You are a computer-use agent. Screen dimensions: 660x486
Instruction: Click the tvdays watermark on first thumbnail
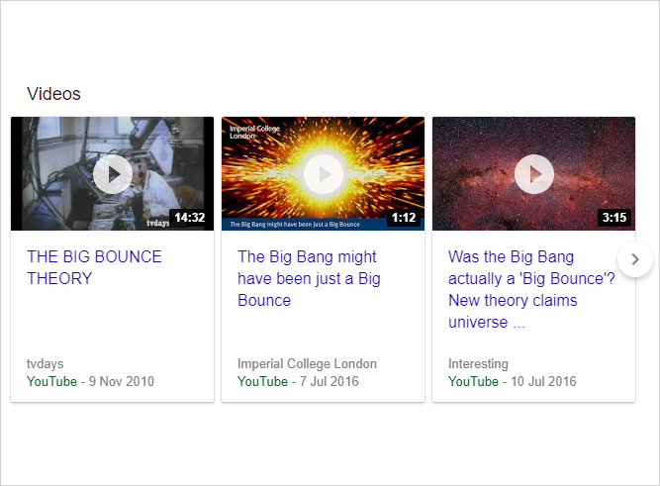click(158, 223)
